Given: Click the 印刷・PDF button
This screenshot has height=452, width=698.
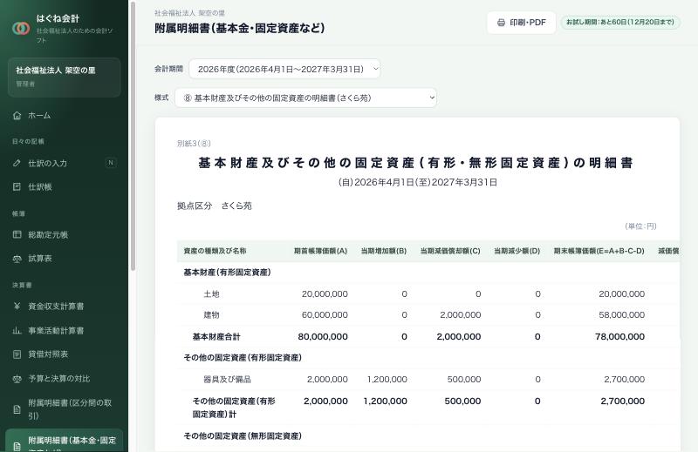Looking at the screenshot, I should tap(521, 23).
